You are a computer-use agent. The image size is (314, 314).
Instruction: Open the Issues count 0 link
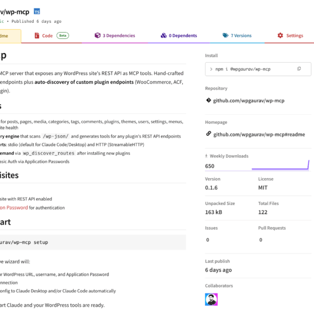tap(208, 240)
